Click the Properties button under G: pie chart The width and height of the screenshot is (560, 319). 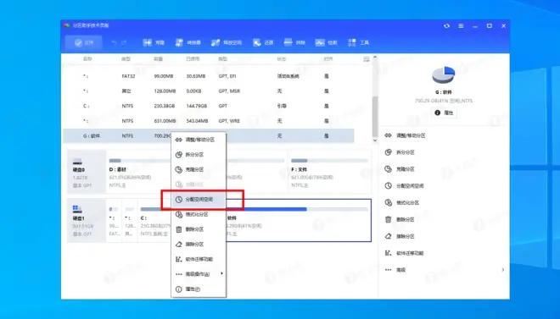click(444, 113)
